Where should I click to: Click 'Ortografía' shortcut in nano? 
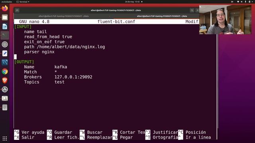click(162, 137)
